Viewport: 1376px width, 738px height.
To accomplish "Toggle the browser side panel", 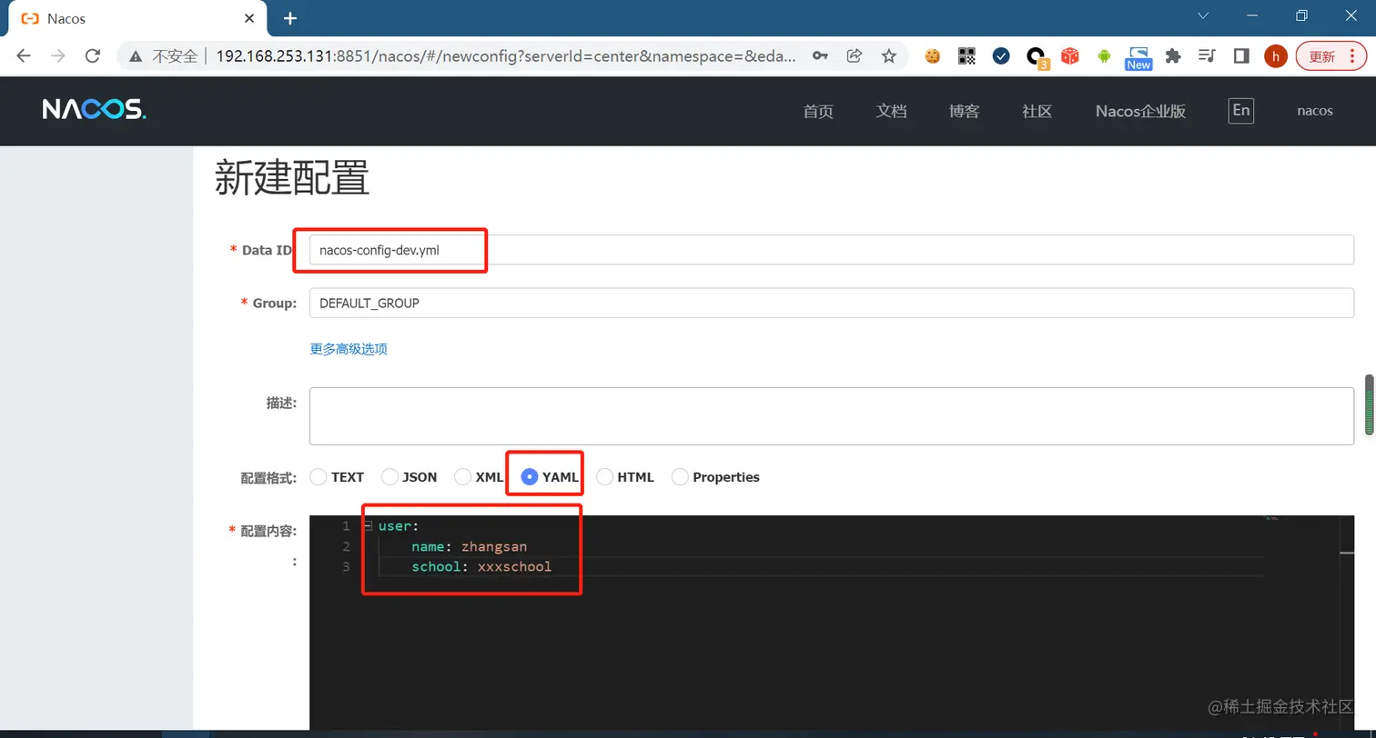I will [x=1241, y=56].
